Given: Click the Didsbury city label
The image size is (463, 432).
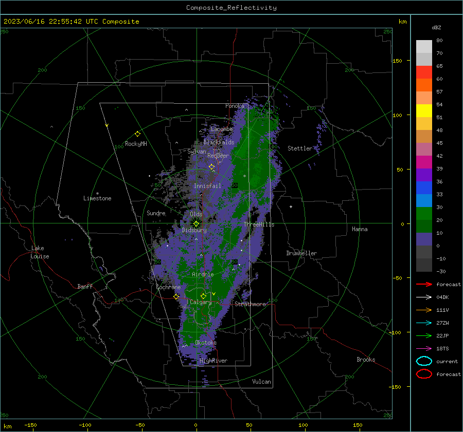Looking at the screenshot, I should point(194,230).
